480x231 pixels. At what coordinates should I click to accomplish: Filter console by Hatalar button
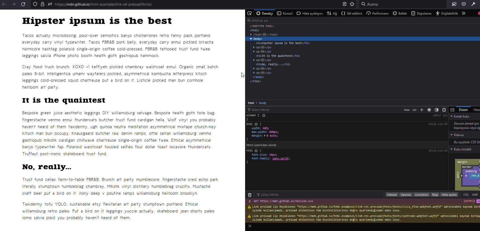click(392, 195)
